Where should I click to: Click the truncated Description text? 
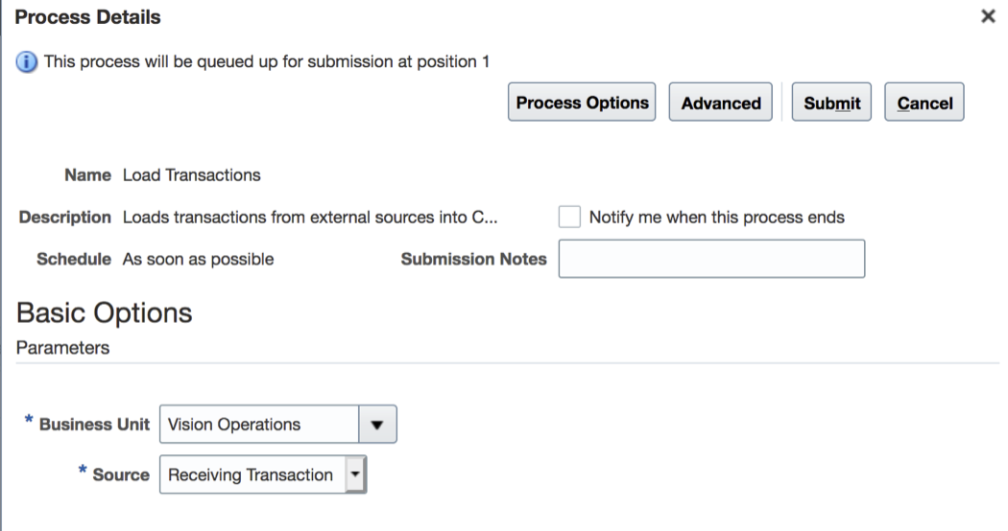[309, 218]
